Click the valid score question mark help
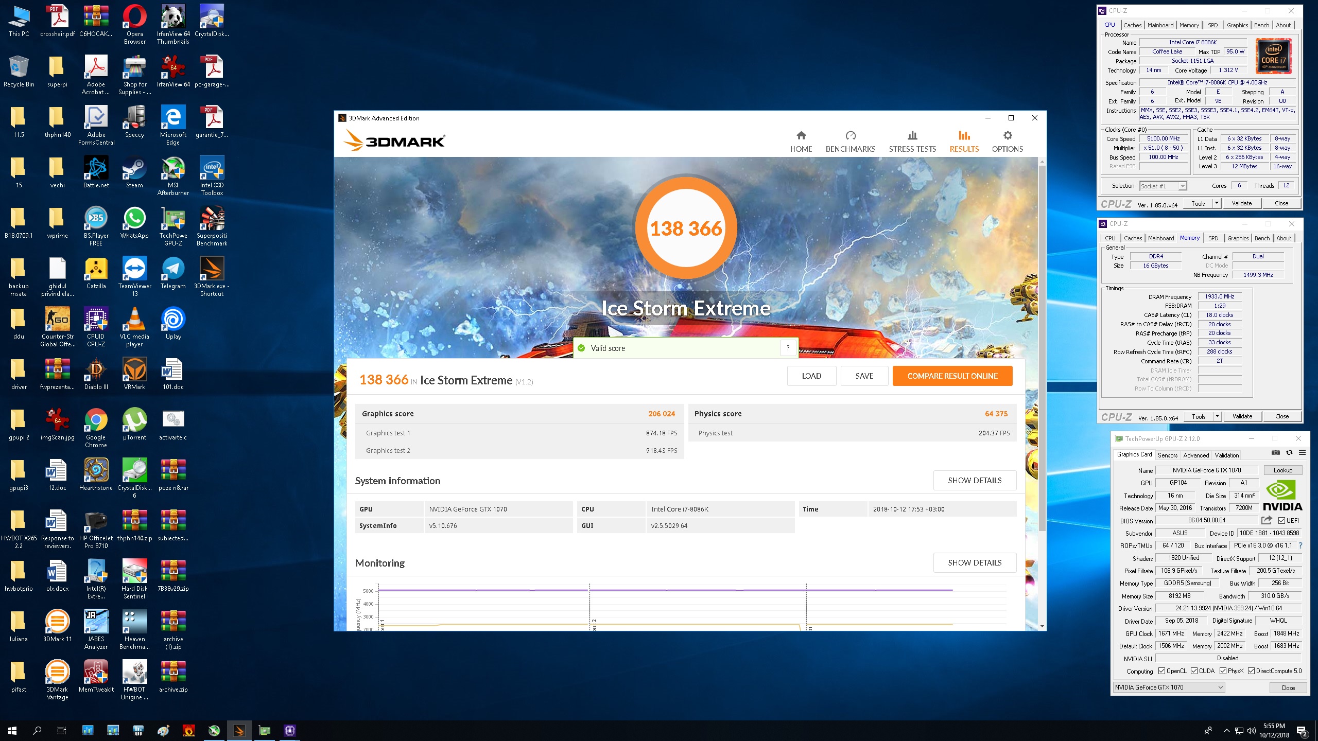This screenshot has width=1318, height=741. 788,348
